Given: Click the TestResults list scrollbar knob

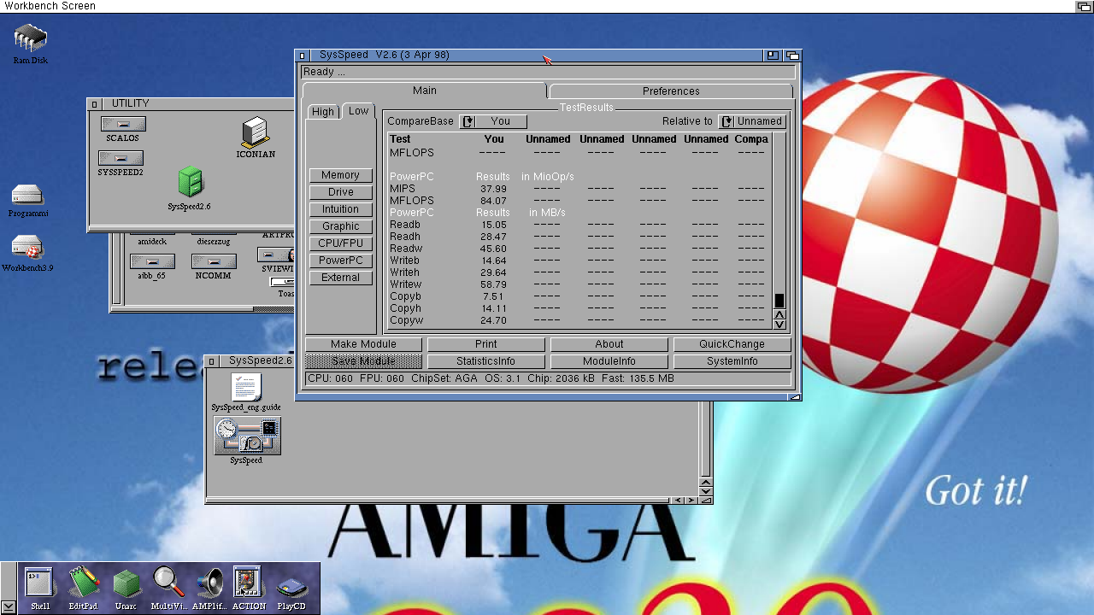Looking at the screenshot, I should point(779,301).
